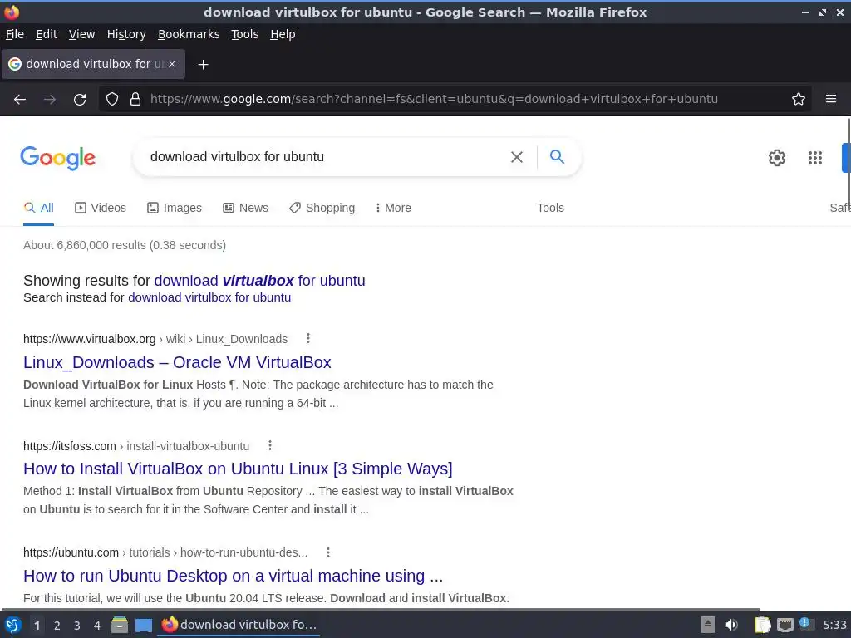851x638 pixels.
Task: Switch to Videos results
Action: pyautogui.click(x=101, y=208)
